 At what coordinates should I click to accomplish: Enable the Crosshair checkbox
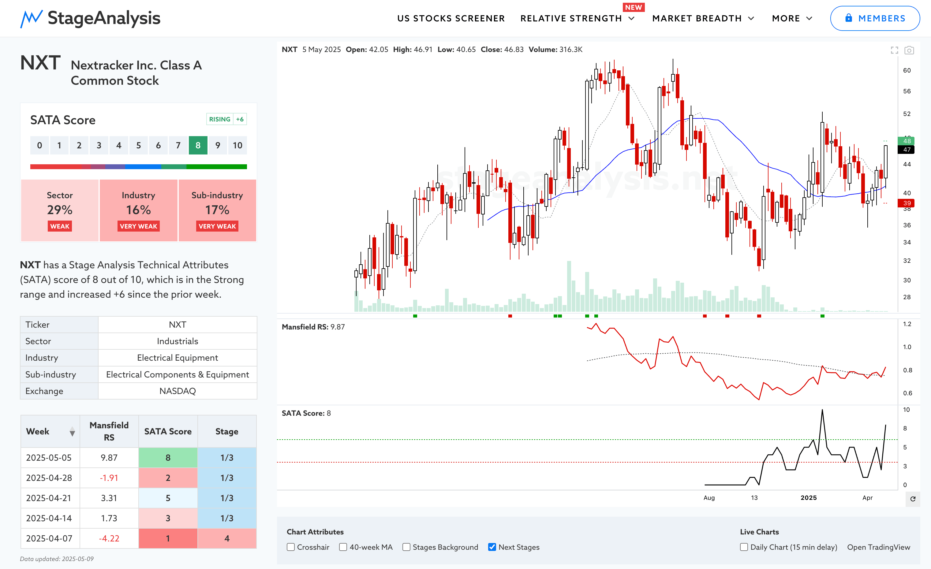click(290, 547)
